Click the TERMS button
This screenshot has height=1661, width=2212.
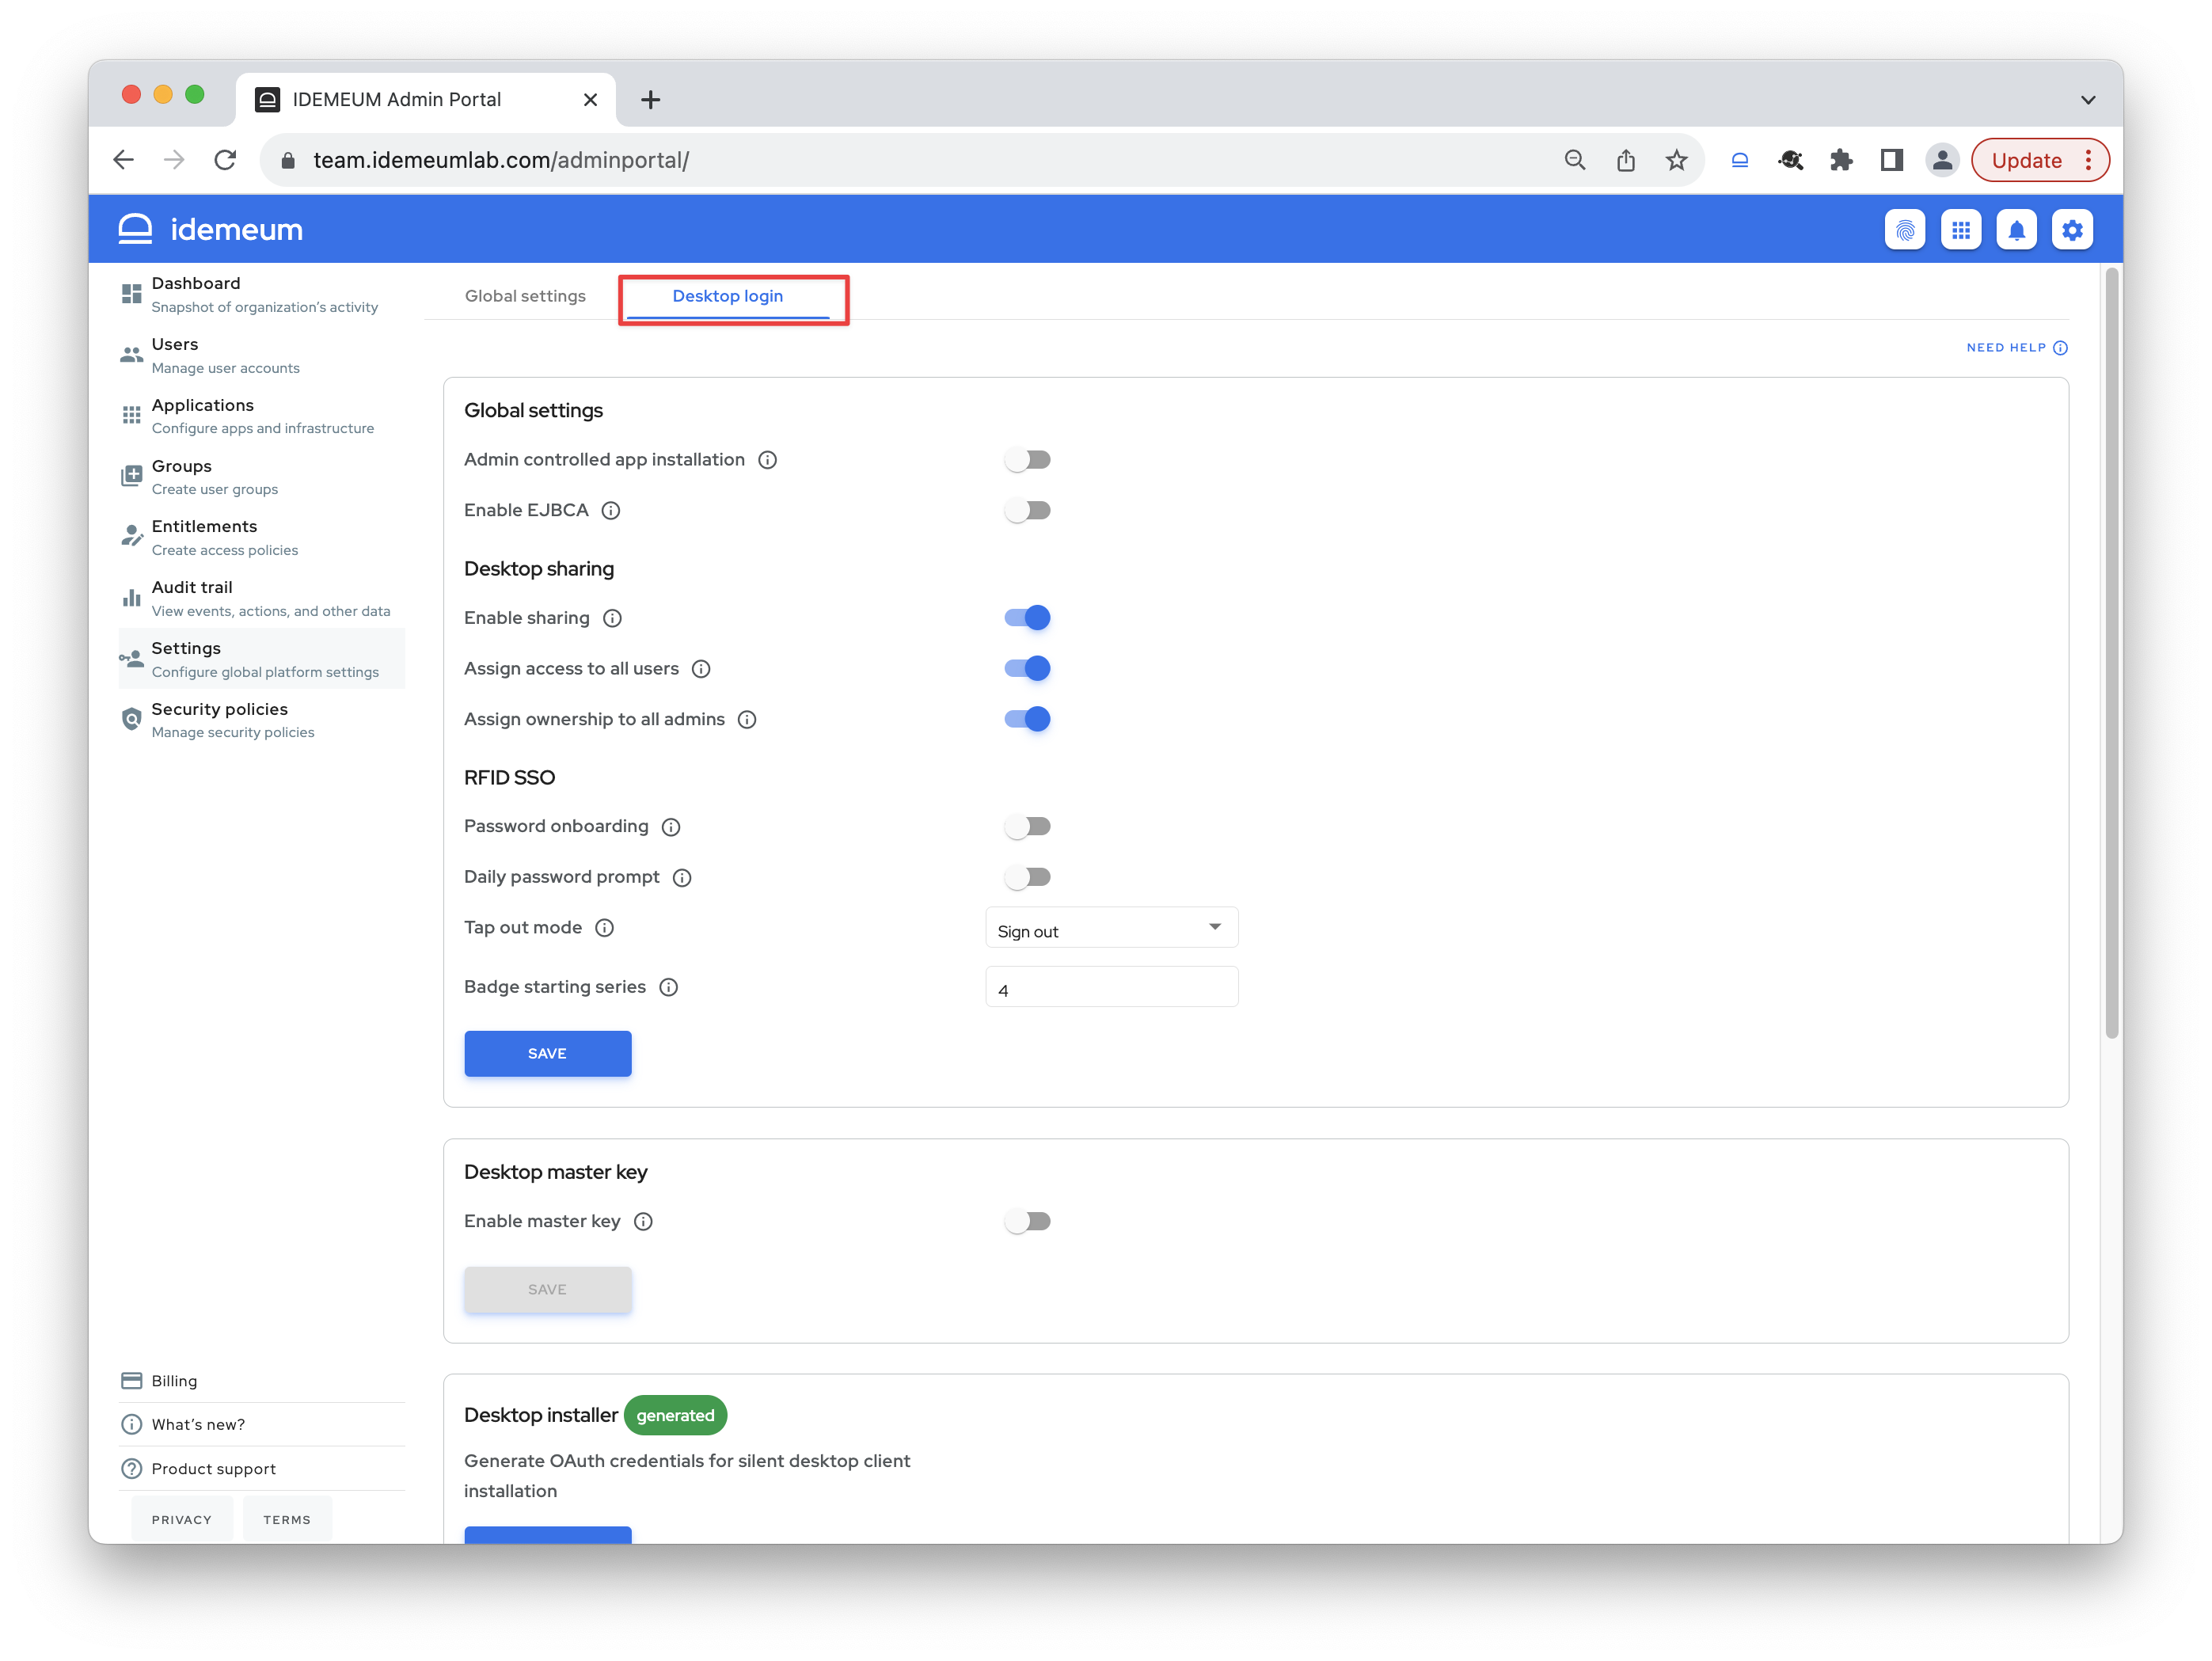click(x=287, y=1519)
